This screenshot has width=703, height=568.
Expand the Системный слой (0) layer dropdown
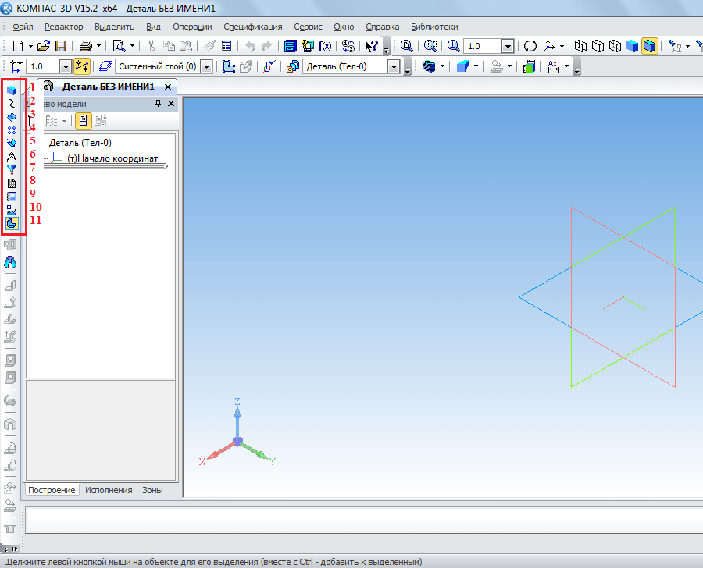(x=206, y=66)
